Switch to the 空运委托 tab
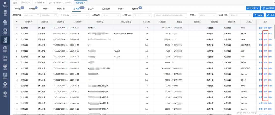Screen dimensions: 275x115 click(x=38, y=3)
